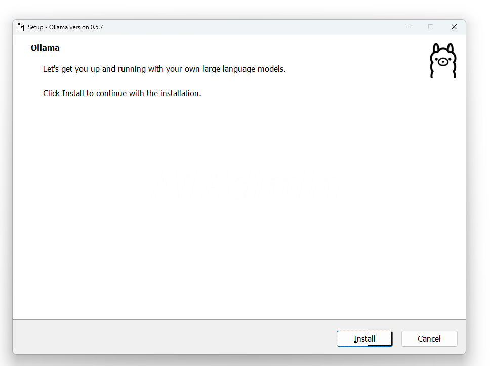
Task: Cancel the Ollama installation
Action: pos(429,339)
